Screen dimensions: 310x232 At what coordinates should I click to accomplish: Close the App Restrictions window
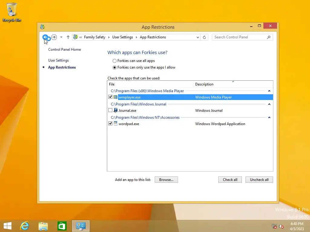pos(270,26)
